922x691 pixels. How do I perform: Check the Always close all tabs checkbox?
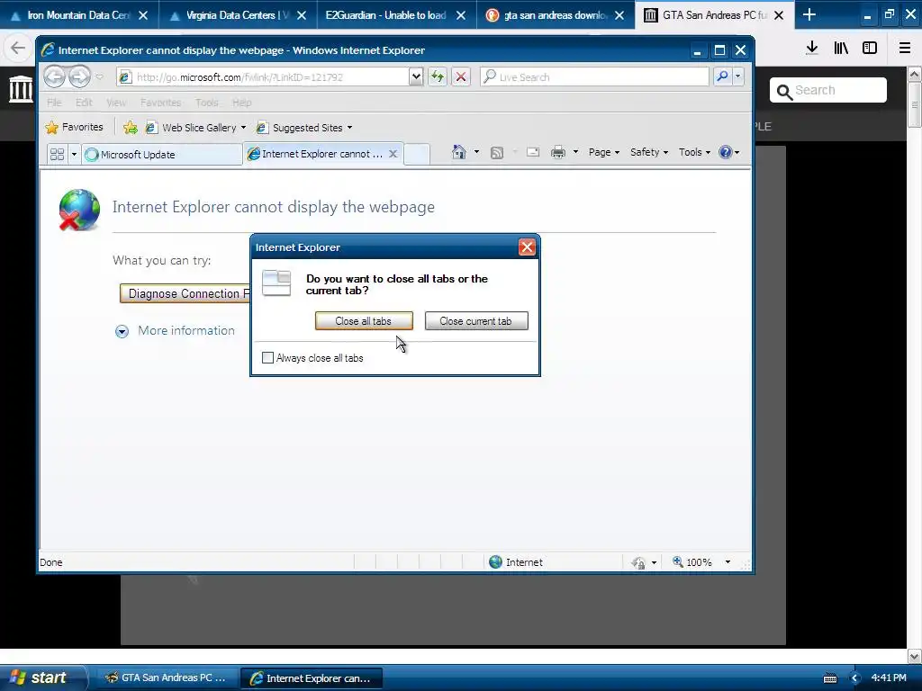coord(267,357)
